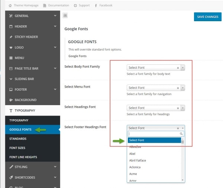Clear the Headings Font selection x
Image resolution: width=223 pixels, height=188 pixels.
click(x=178, y=108)
